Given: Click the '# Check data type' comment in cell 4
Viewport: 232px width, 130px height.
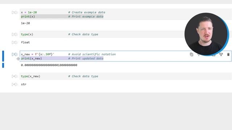Looking at the screenshot, I should [83, 76].
